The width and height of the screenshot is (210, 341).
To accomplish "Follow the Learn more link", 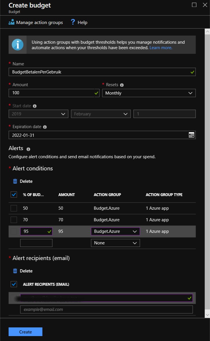I will (161, 48).
